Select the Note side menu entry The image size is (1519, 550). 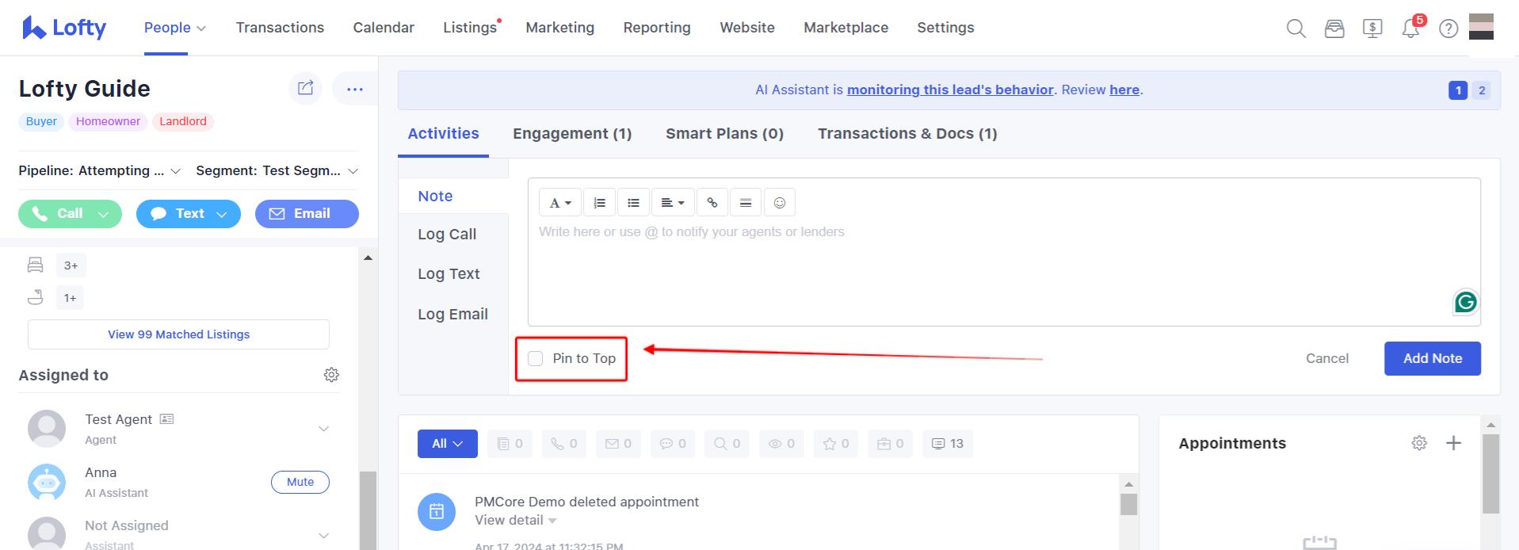pyautogui.click(x=435, y=196)
